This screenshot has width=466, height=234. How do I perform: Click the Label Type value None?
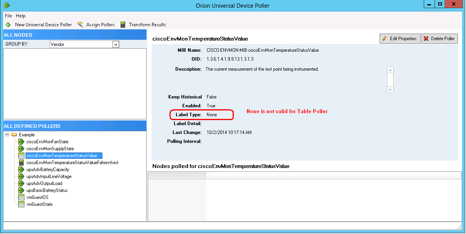click(x=212, y=115)
